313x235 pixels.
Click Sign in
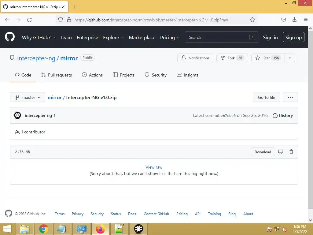(x=270, y=37)
